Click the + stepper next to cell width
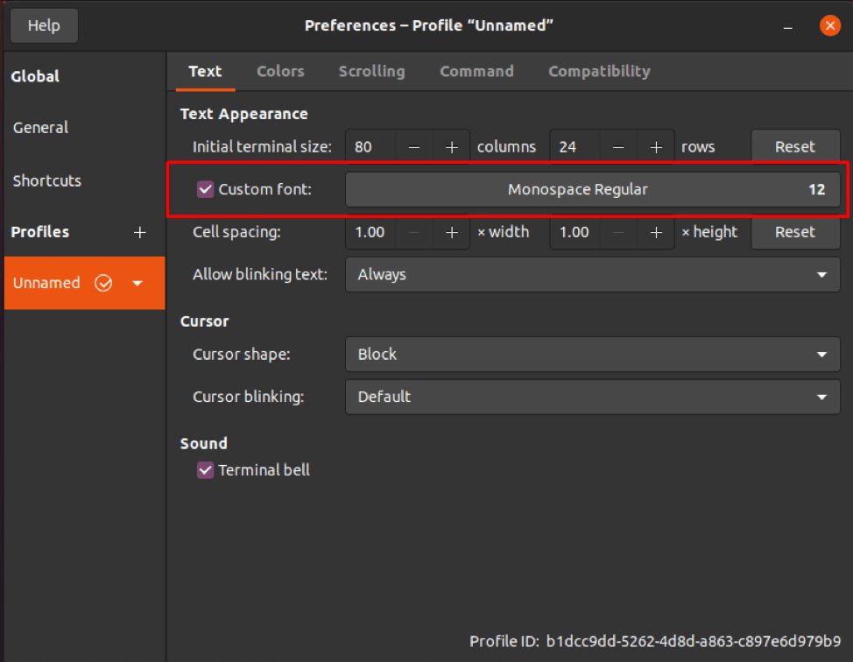The width and height of the screenshot is (853, 662). coord(451,232)
